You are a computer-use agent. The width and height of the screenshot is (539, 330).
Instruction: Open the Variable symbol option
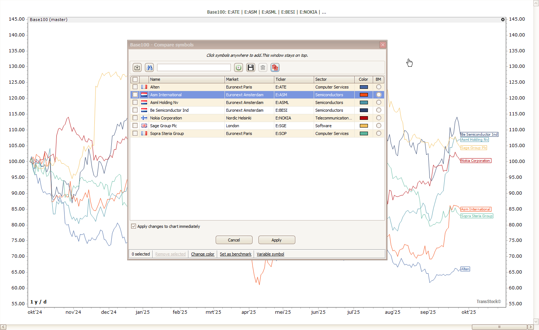tap(270, 254)
